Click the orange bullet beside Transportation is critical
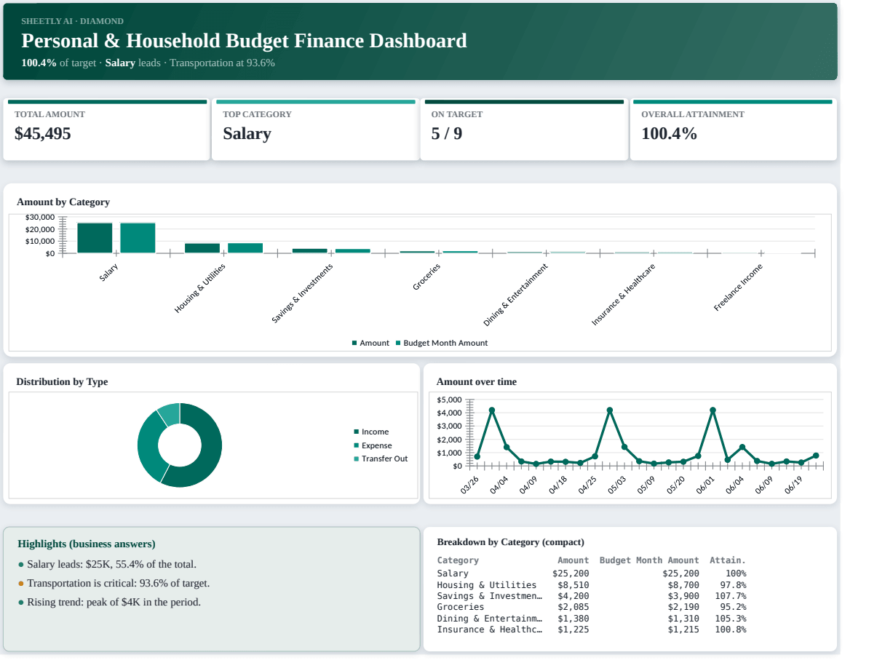The image size is (893, 671). pyautogui.click(x=21, y=584)
